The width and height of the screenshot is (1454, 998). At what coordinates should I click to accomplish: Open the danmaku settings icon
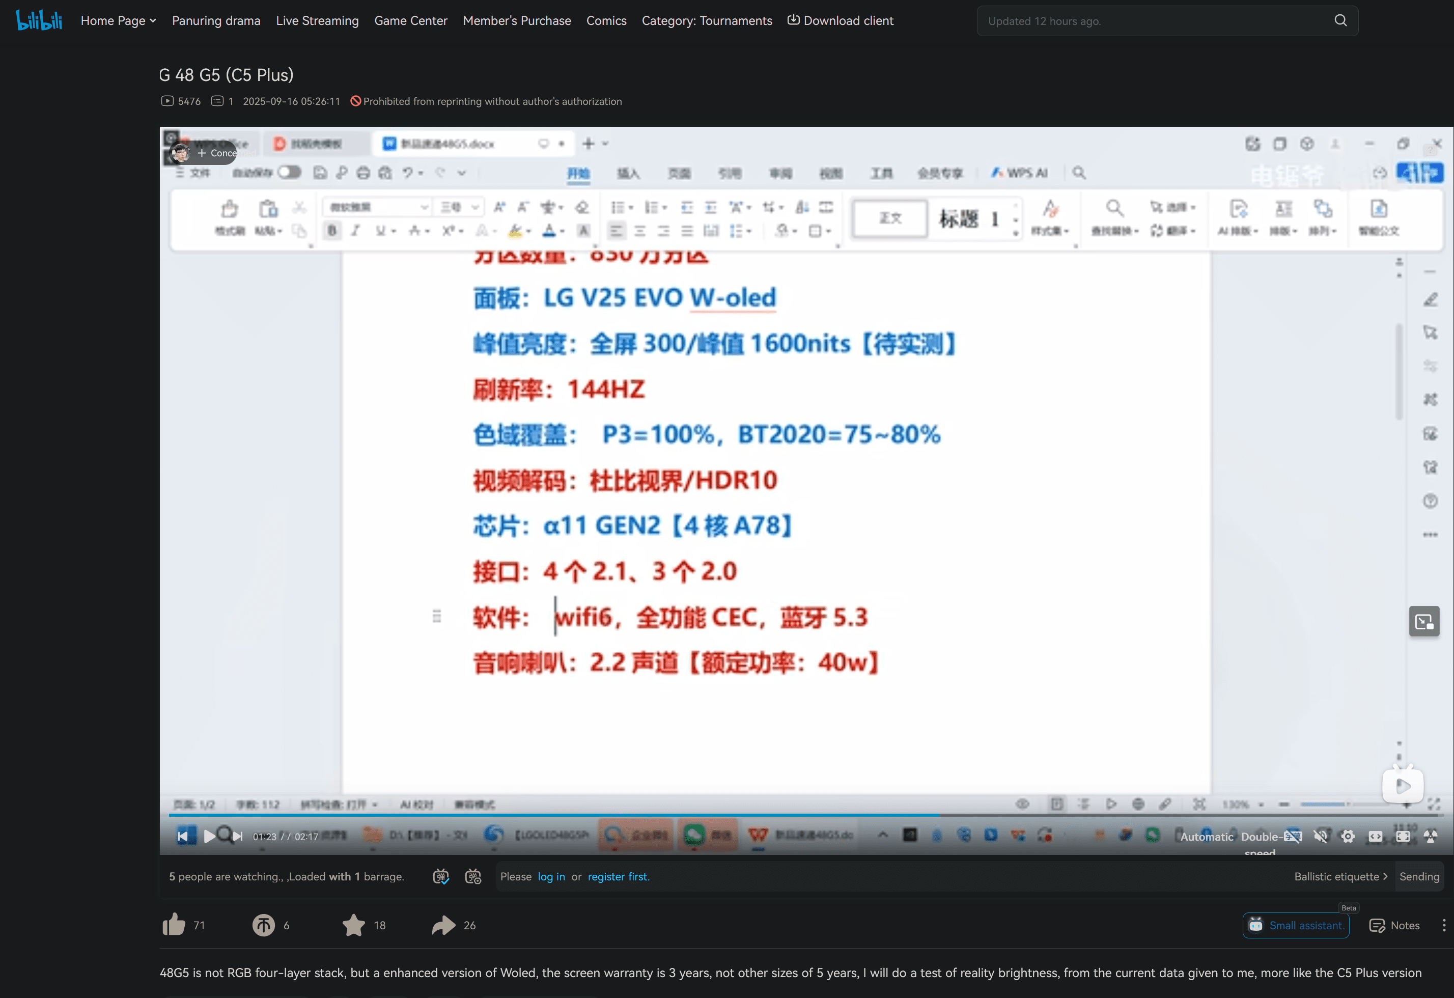click(x=473, y=877)
